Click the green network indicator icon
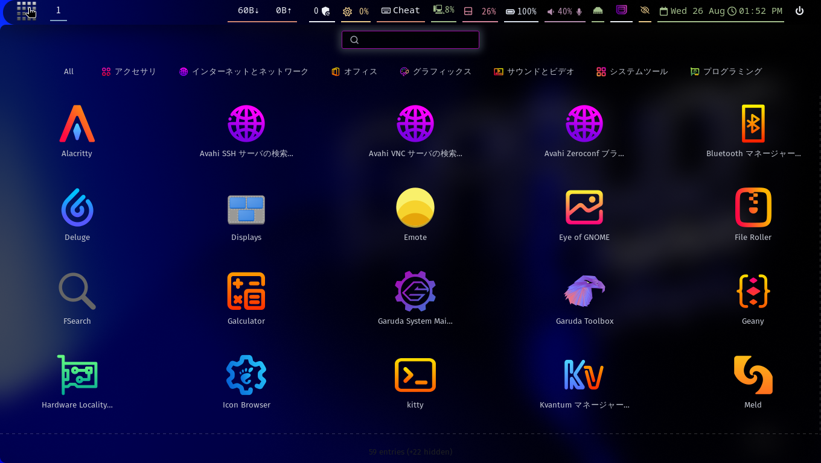This screenshot has width=821, height=463. point(598,11)
